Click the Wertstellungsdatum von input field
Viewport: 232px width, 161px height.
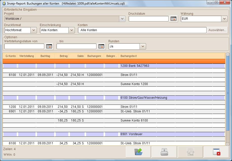24,46
